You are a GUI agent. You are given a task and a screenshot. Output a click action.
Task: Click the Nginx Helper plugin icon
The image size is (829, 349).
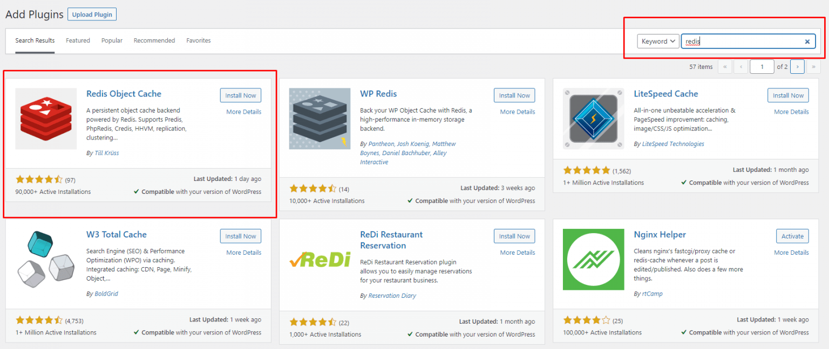coord(593,260)
